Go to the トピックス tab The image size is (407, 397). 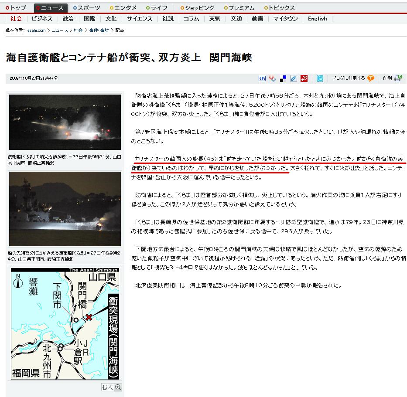280,8
